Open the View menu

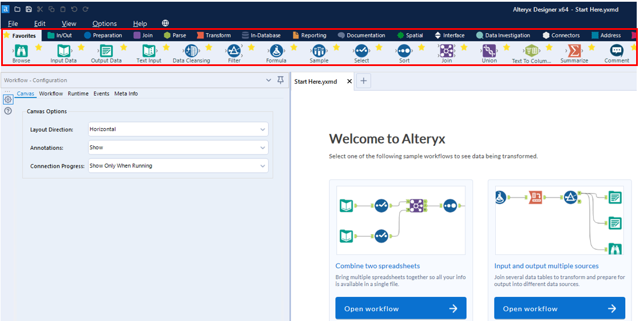69,24
